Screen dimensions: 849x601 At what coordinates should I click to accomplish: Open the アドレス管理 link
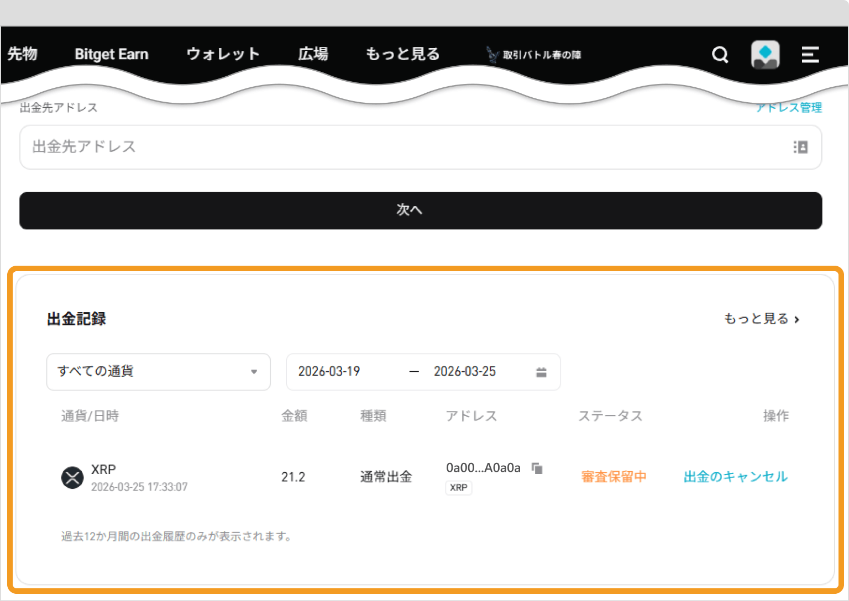tap(789, 107)
